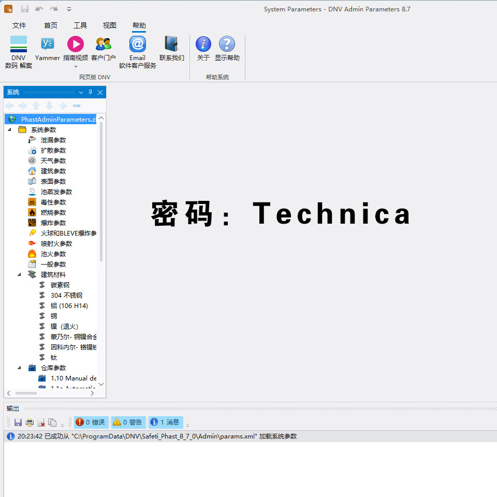Viewport: 497px width, 497px height.
Task: Select 火球和BLEVE爆炸参数 tree item
Action: tap(68, 233)
